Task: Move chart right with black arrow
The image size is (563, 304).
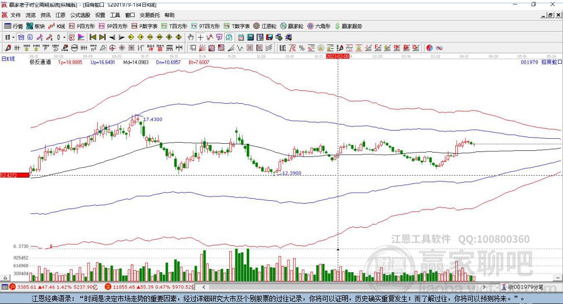Action: 122,37
